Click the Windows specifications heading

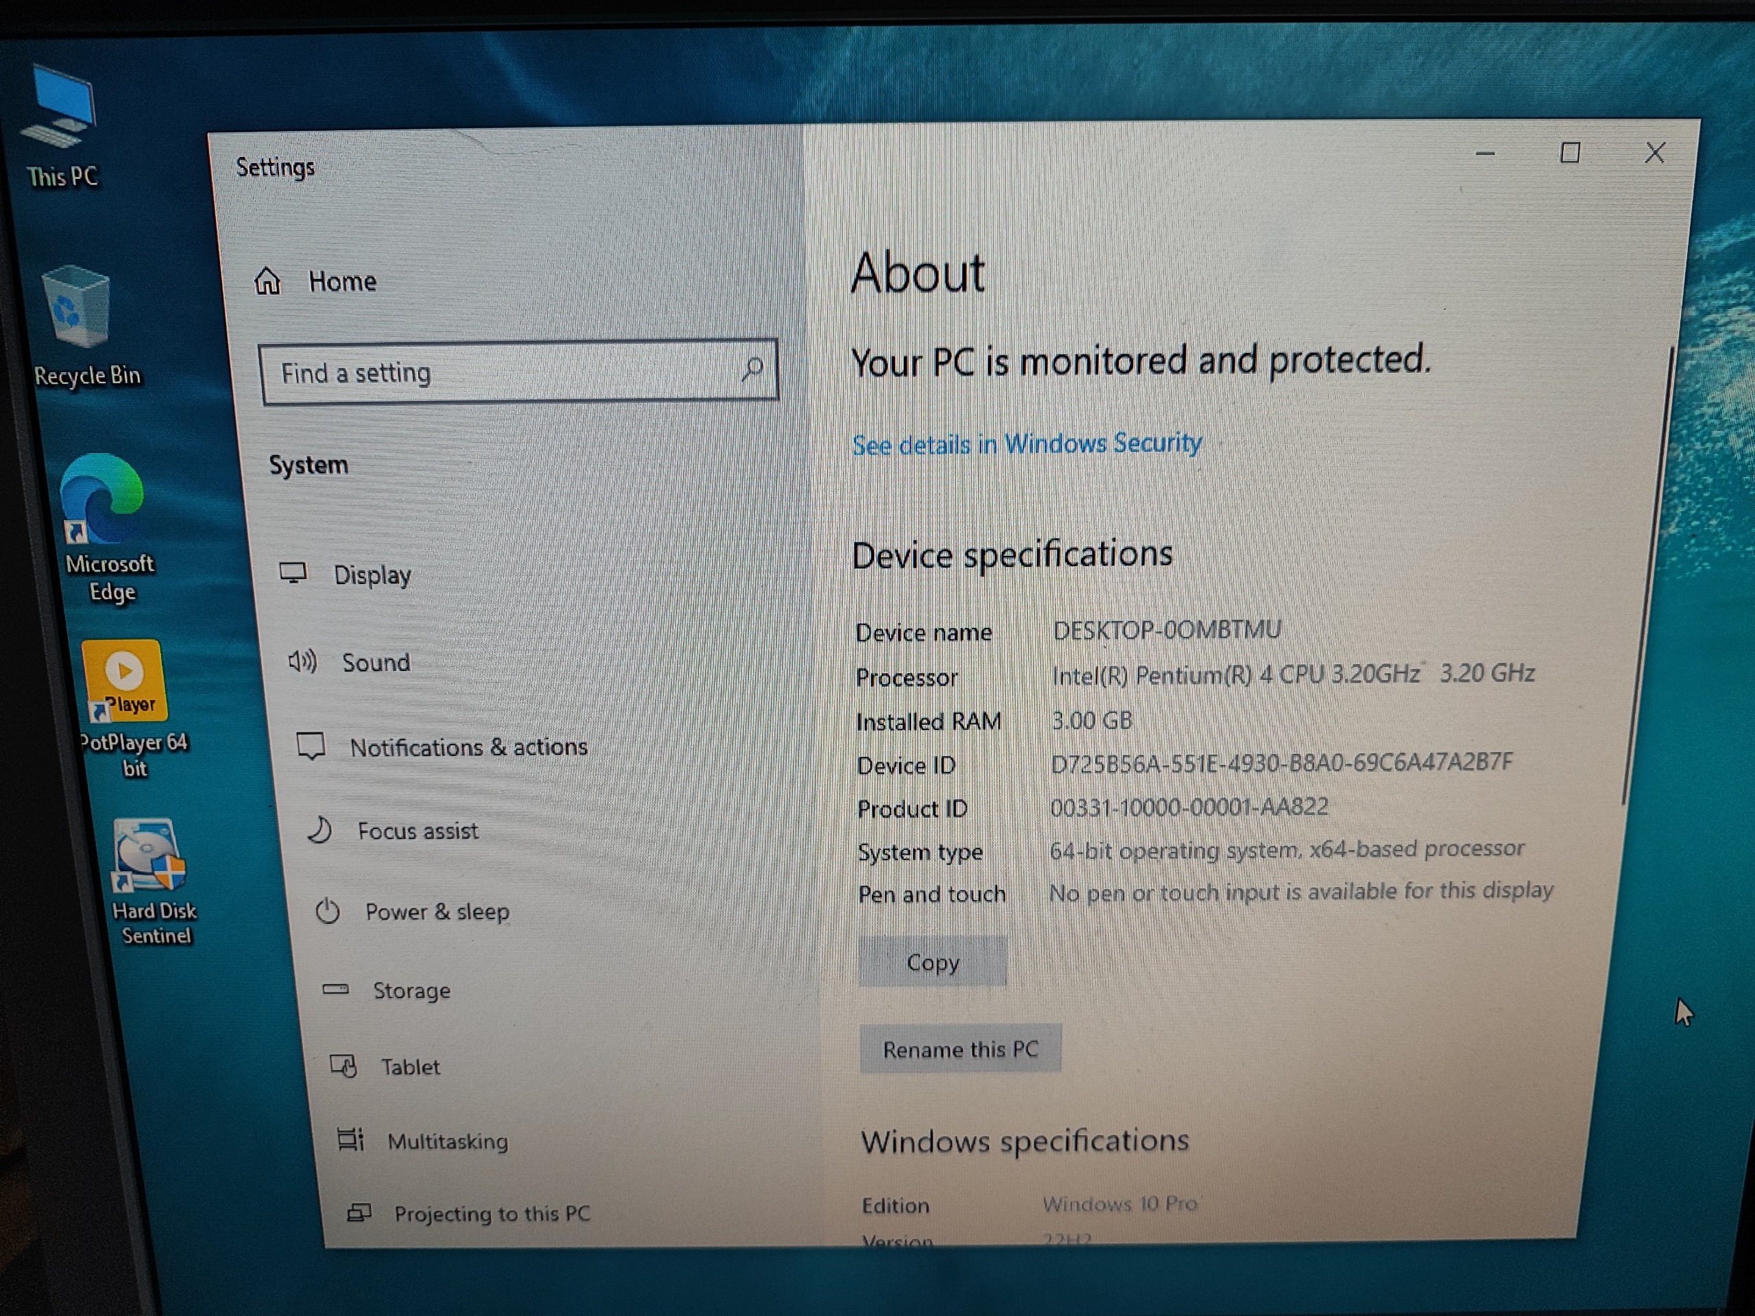1025,1141
